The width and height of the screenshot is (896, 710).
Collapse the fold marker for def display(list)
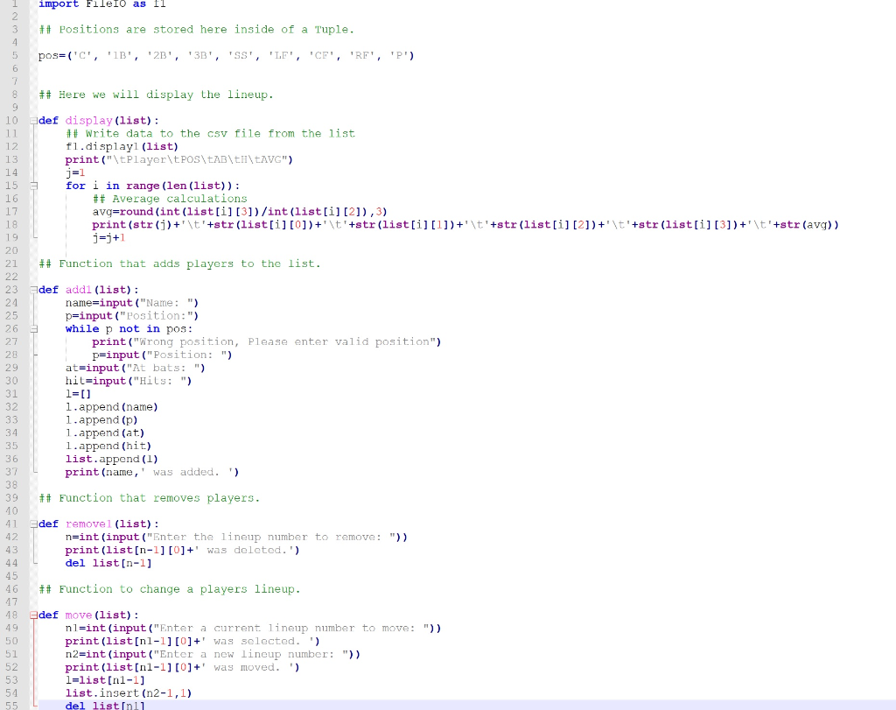coord(34,121)
